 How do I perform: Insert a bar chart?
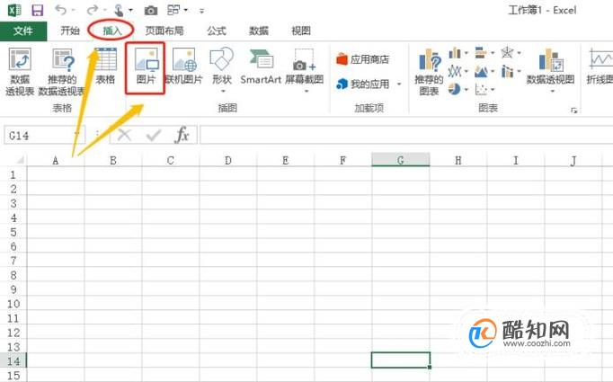(x=481, y=52)
